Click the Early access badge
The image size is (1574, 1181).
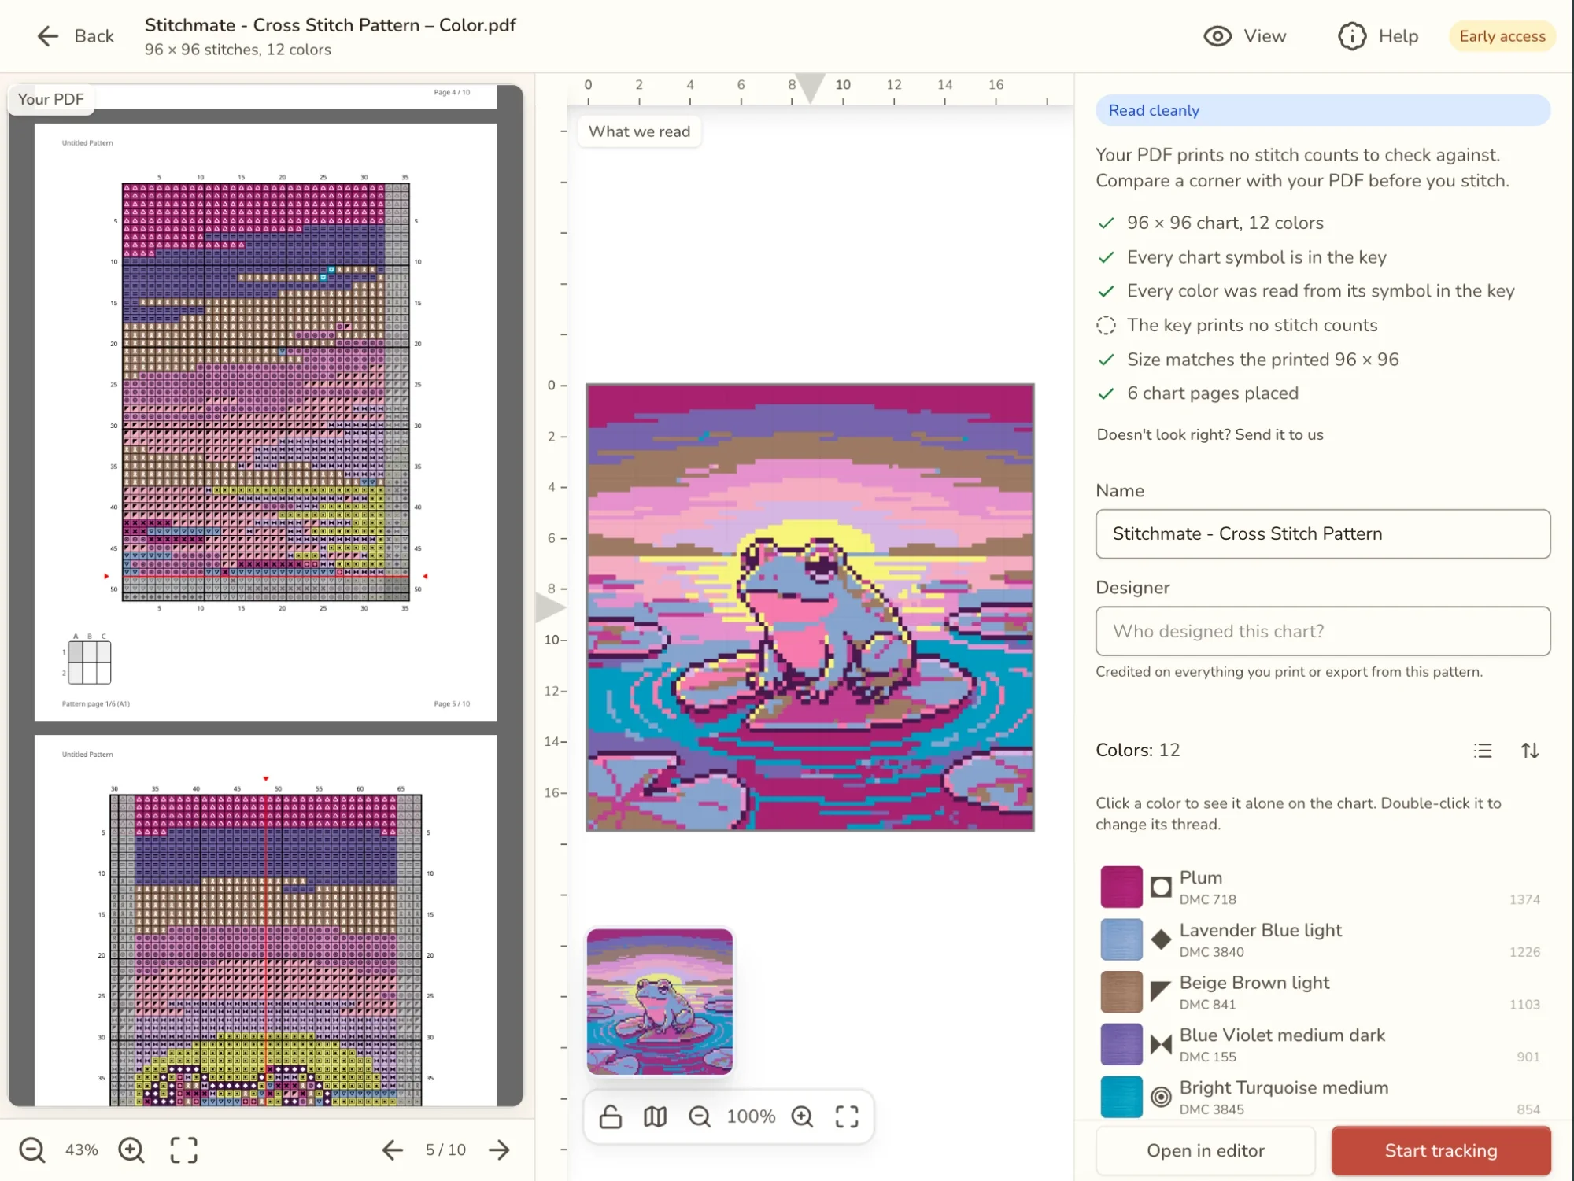[1502, 36]
